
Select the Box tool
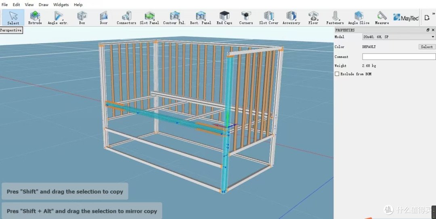click(82, 17)
